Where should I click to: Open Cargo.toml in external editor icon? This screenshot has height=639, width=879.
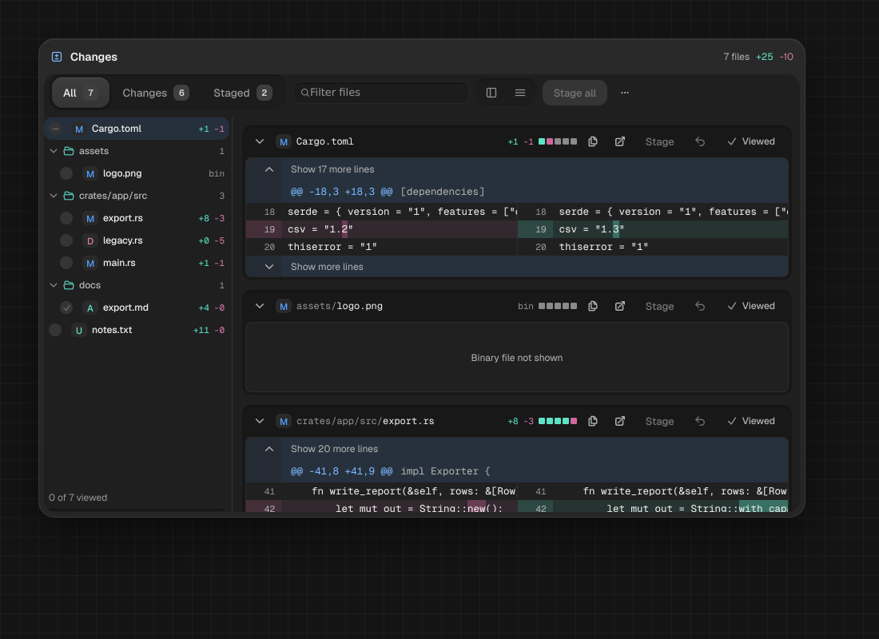coord(619,142)
